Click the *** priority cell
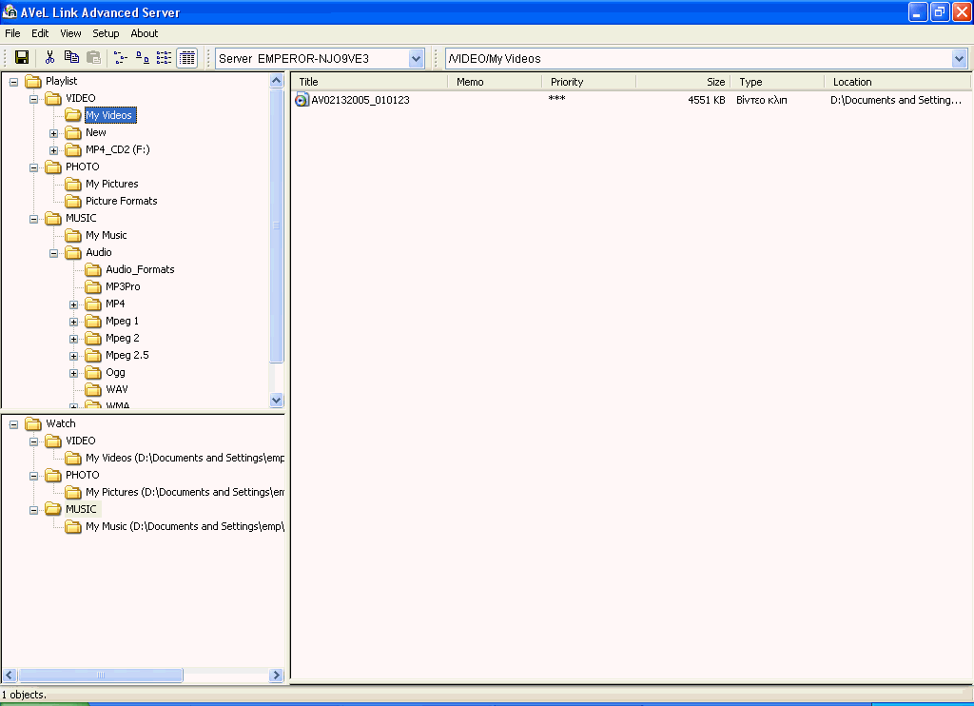Viewport: 974px width, 706px height. 556,100
